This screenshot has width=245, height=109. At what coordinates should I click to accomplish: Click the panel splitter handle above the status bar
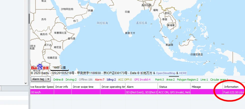tap(174, 77)
